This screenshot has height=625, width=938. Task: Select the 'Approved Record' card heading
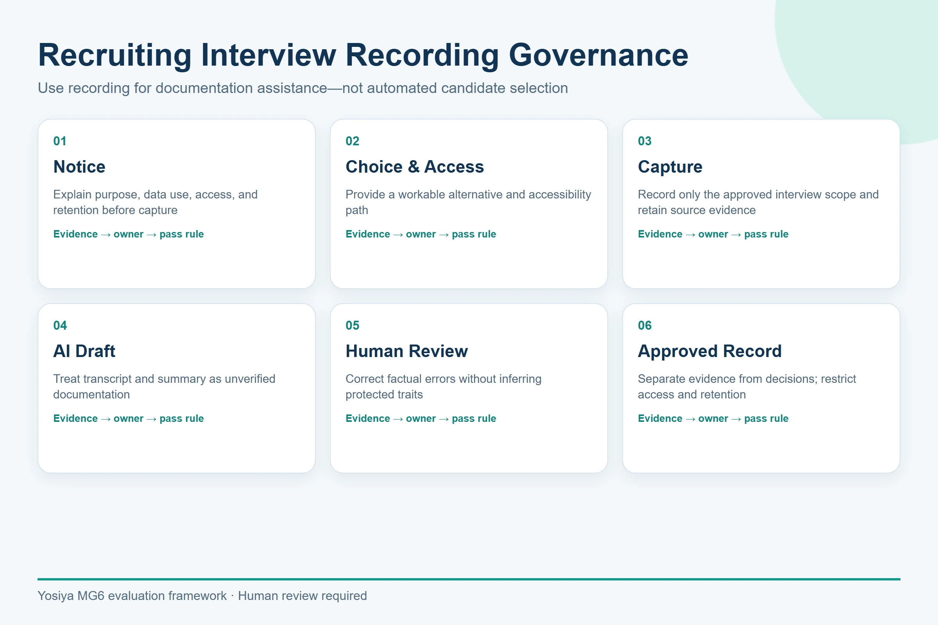point(709,351)
